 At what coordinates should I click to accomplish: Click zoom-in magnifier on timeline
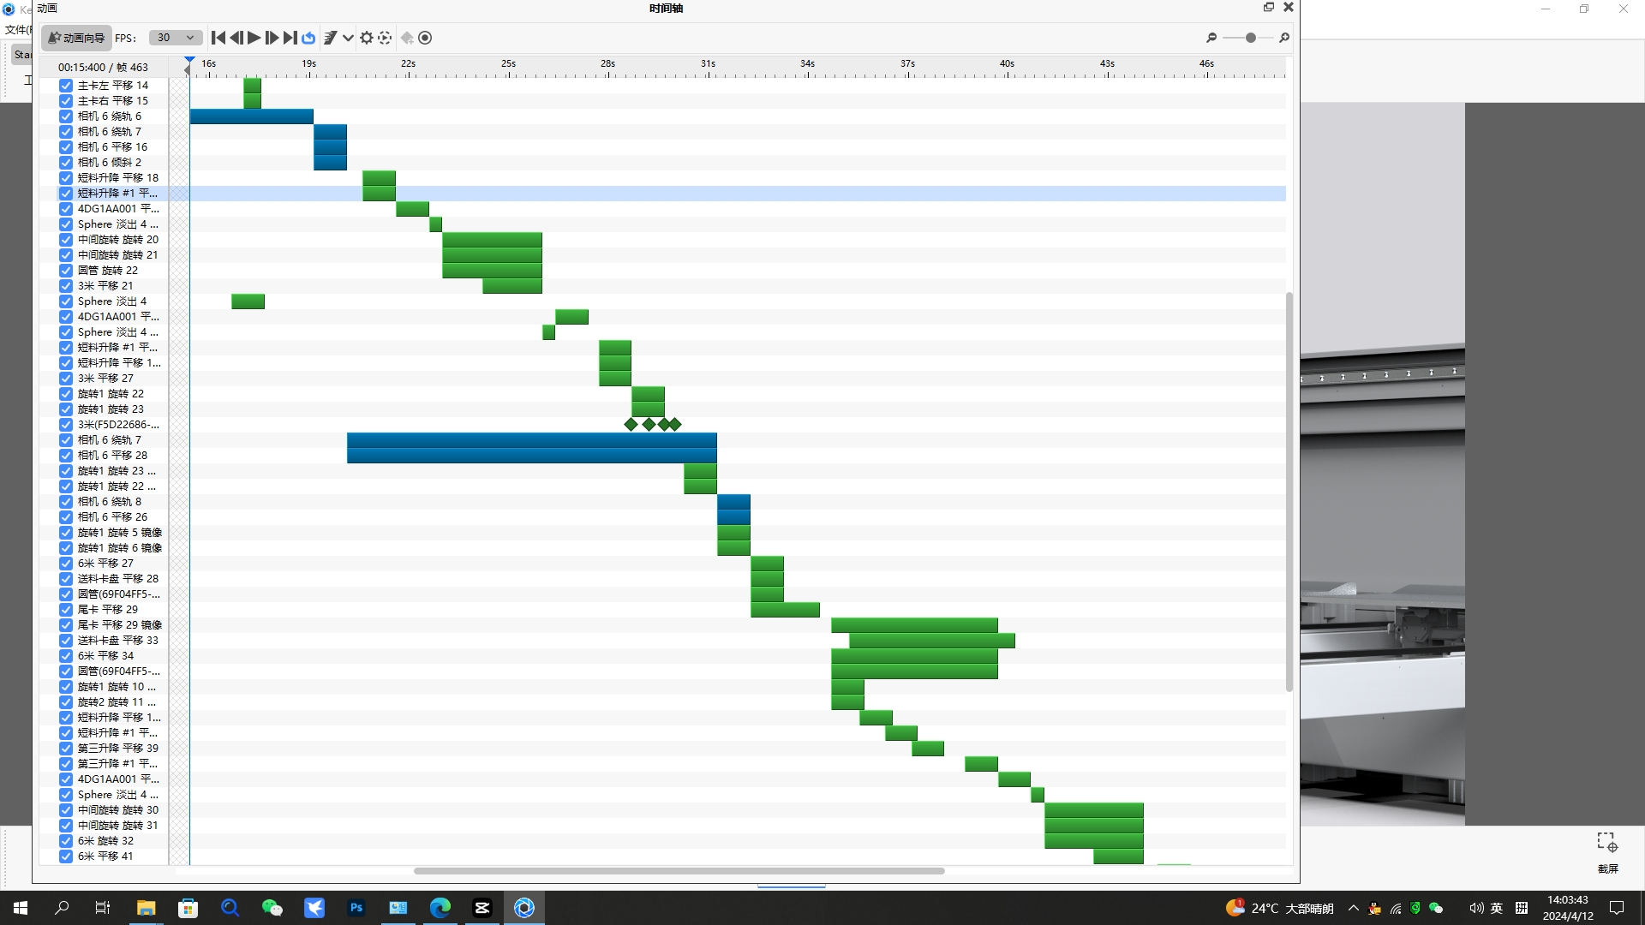[x=1283, y=38]
